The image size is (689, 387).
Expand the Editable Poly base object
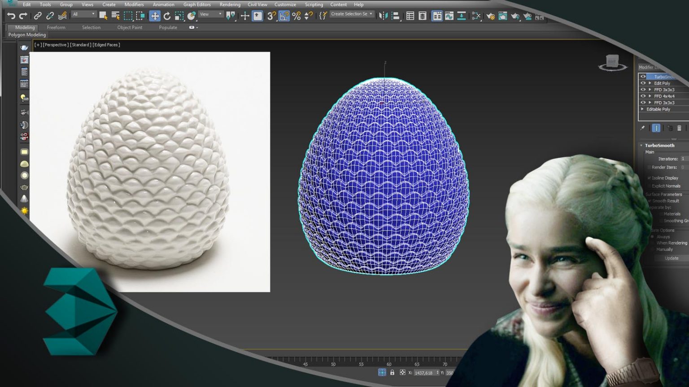point(643,109)
